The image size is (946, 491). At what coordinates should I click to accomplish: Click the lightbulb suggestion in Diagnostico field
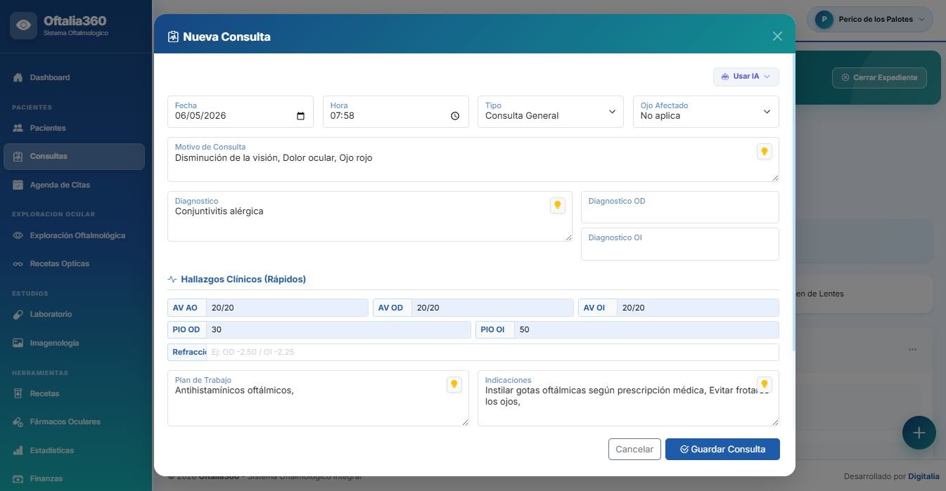(x=558, y=205)
